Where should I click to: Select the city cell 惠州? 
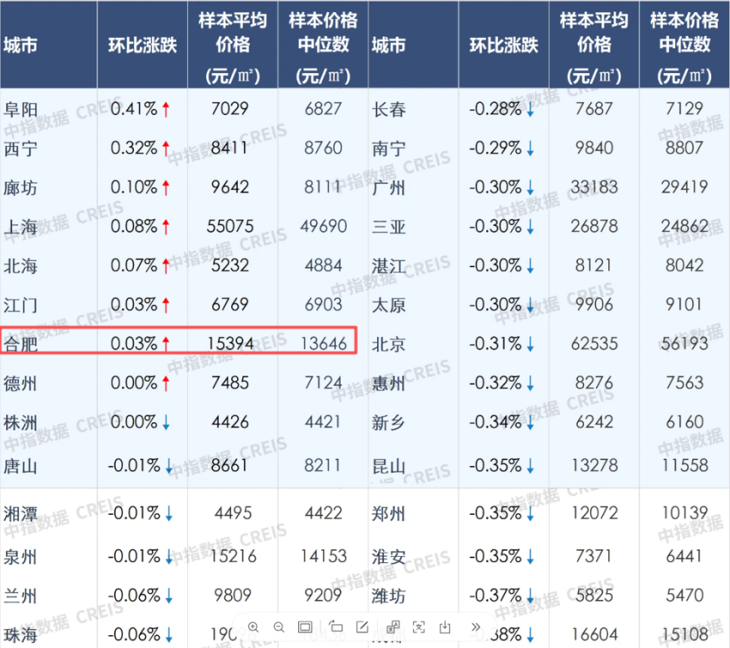pos(389,383)
